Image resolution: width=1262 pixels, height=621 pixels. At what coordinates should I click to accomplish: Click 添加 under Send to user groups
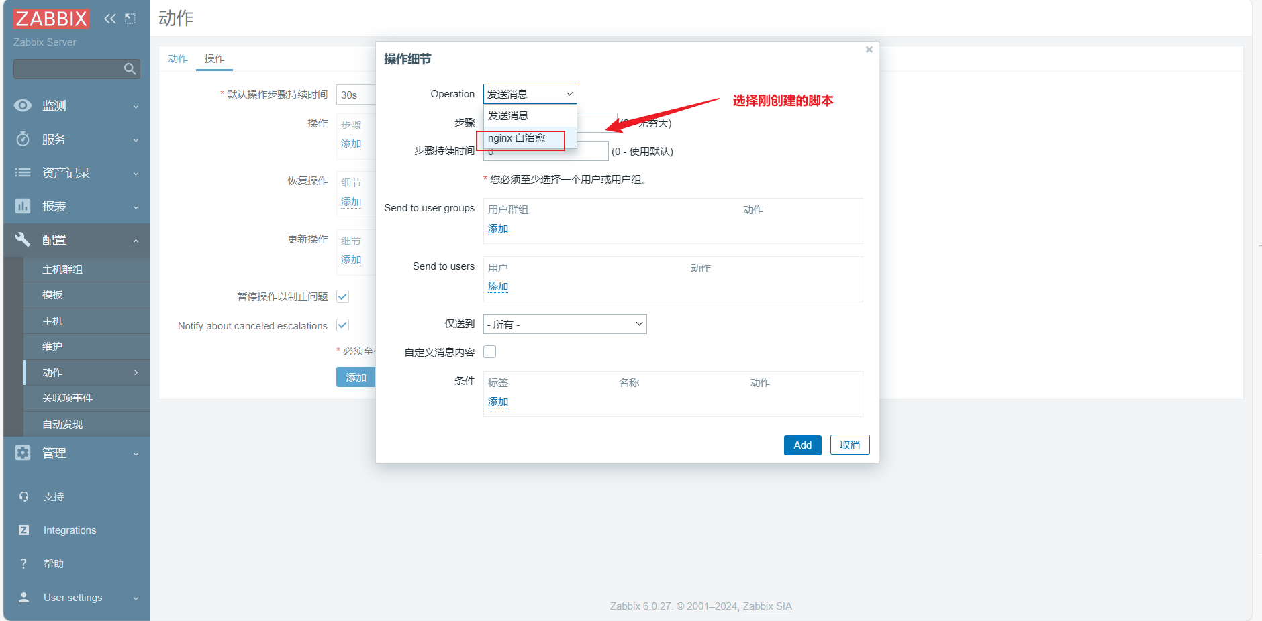498,229
